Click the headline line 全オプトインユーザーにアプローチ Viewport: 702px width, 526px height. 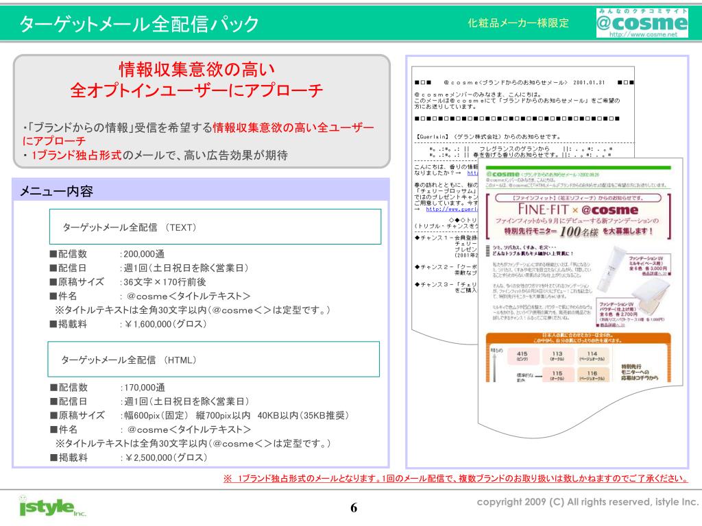pos(197,90)
